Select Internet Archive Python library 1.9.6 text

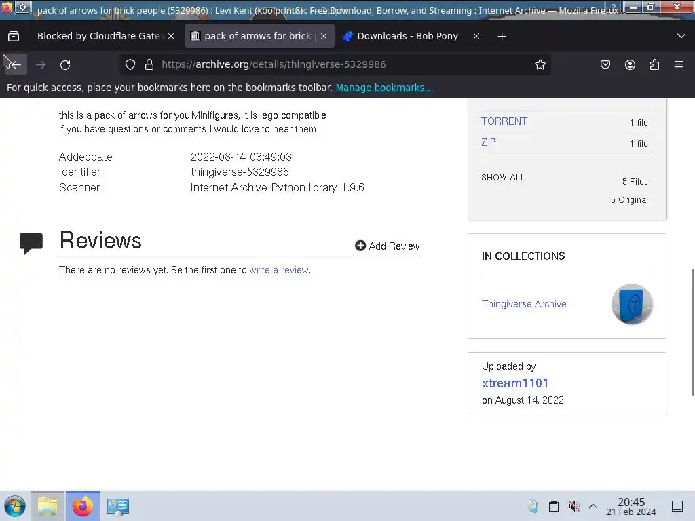pyautogui.click(x=278, y=187)
